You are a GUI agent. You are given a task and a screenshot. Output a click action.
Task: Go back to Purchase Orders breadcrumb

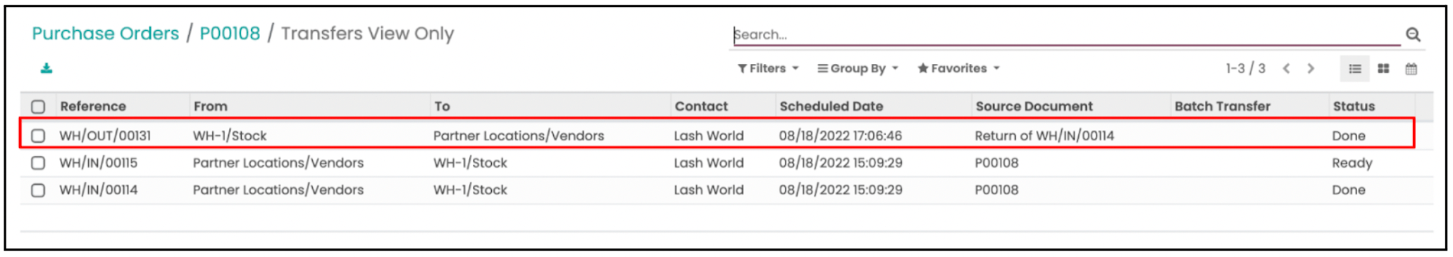point(106,33)
